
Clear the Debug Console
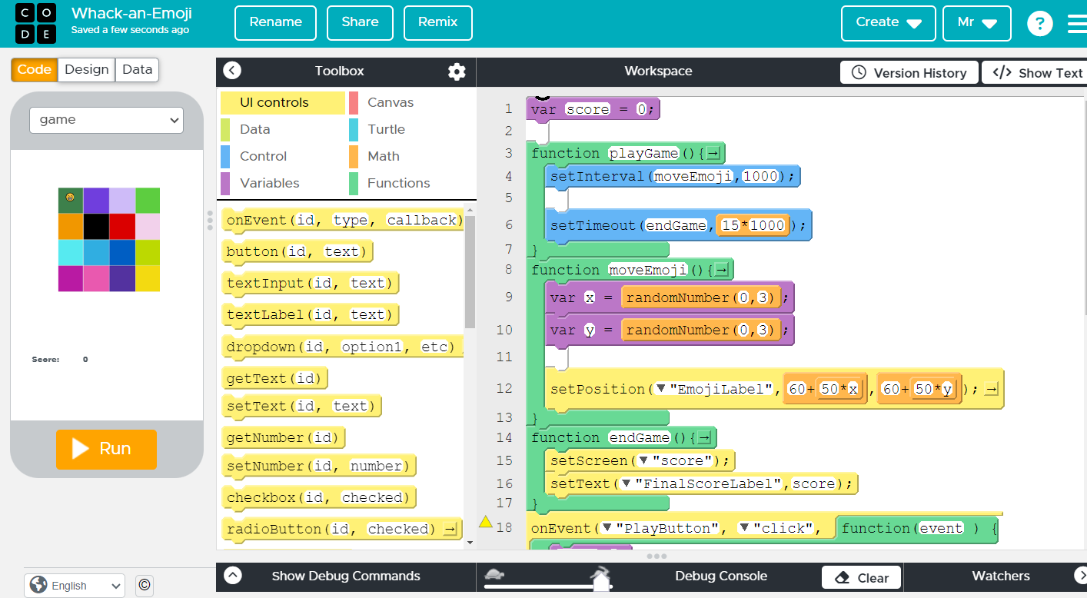(862, 578)
